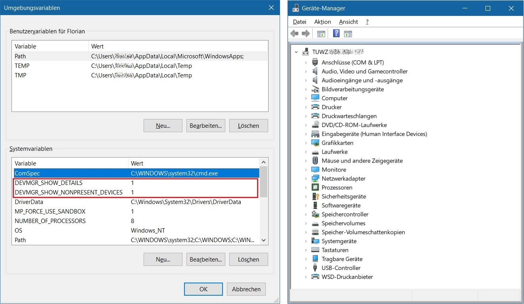
Task: Click the Grafikkarten device icon
Action: [x=315, y=143]
